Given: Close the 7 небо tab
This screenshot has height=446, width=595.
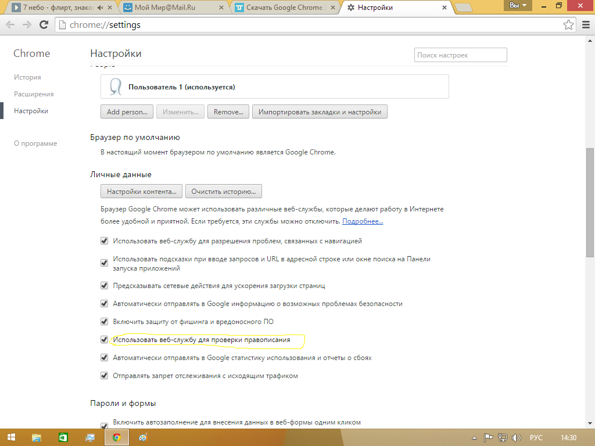Looking at the screenshot, I should (x=110, y=8).
